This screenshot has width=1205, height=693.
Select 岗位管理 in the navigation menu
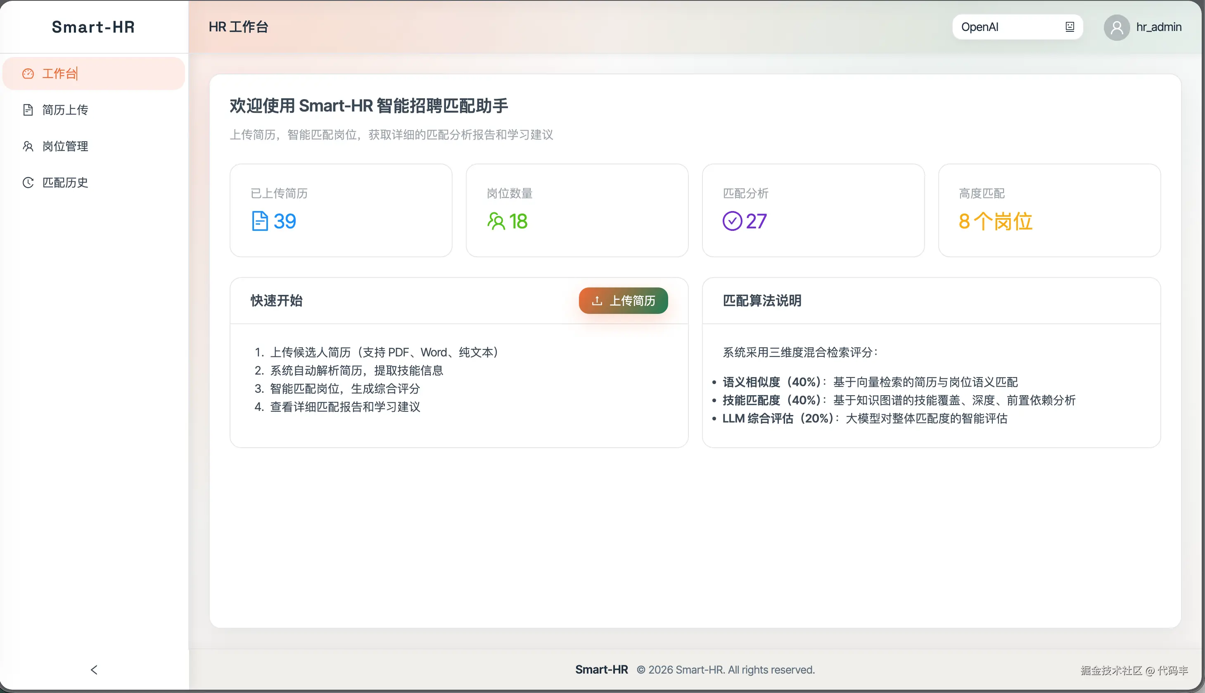(65, 146)
